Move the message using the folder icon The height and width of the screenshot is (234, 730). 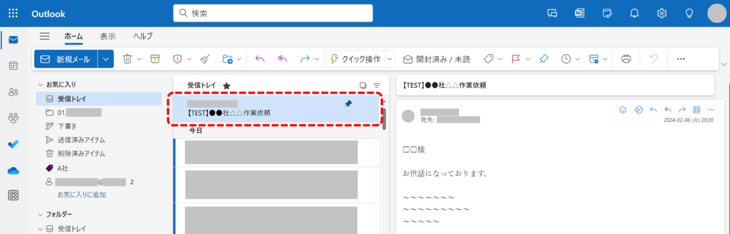[x=228, y=59]
